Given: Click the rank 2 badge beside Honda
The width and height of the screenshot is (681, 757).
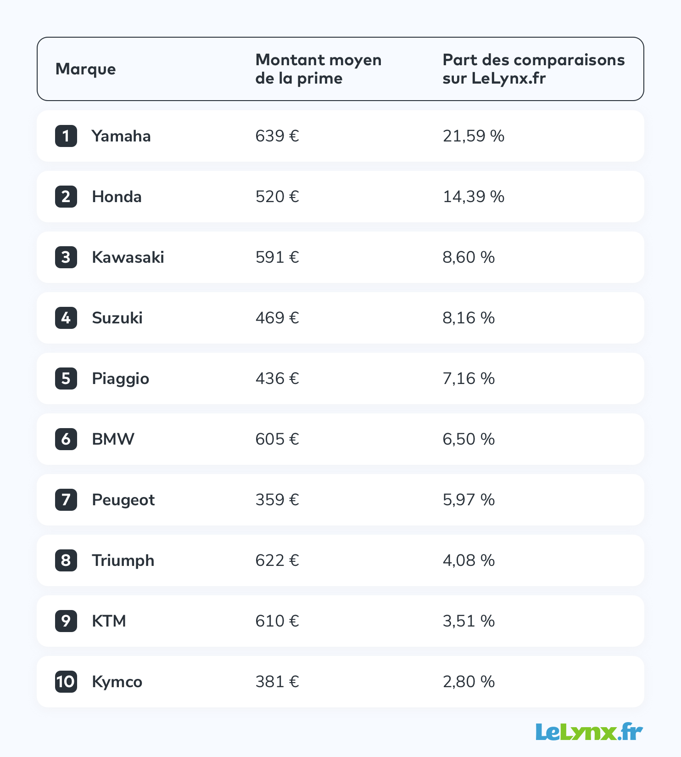Looking at the screenshot, I should click(x=66, y=197).
